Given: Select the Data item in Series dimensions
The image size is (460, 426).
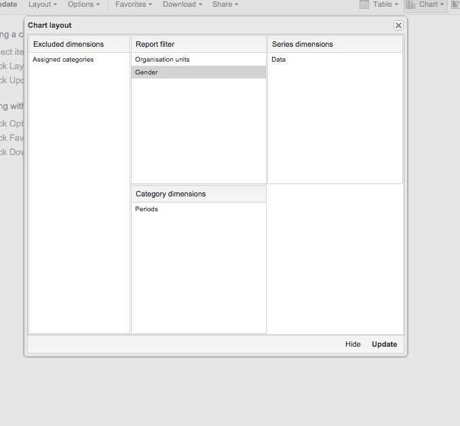Looking at the screenshot, I should click(x=278, y=60).
